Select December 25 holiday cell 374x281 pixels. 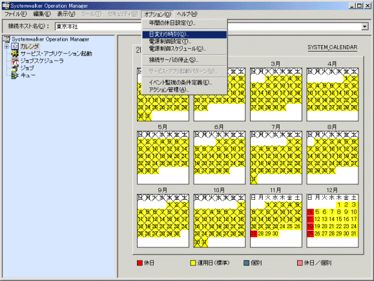310,234
